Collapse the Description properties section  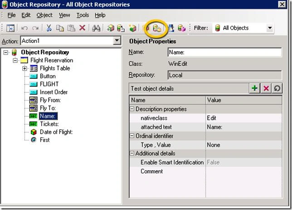click(x=132, y=109)
